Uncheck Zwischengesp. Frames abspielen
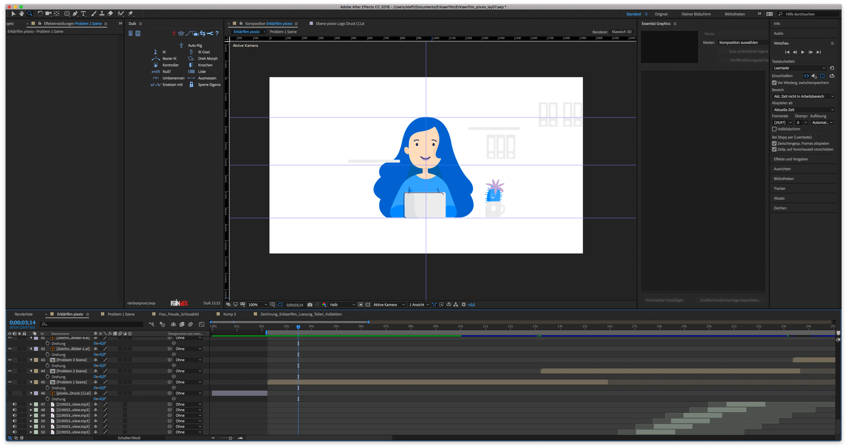 (774, 143)
